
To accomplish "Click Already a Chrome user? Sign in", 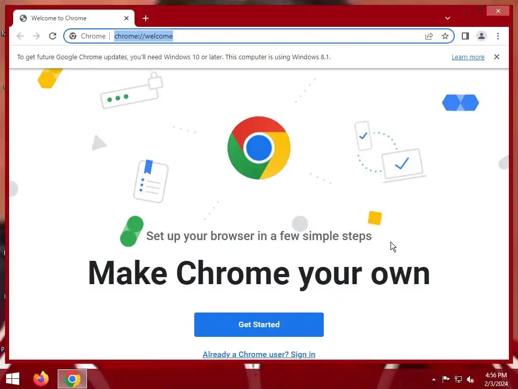I will click(258, 354).
